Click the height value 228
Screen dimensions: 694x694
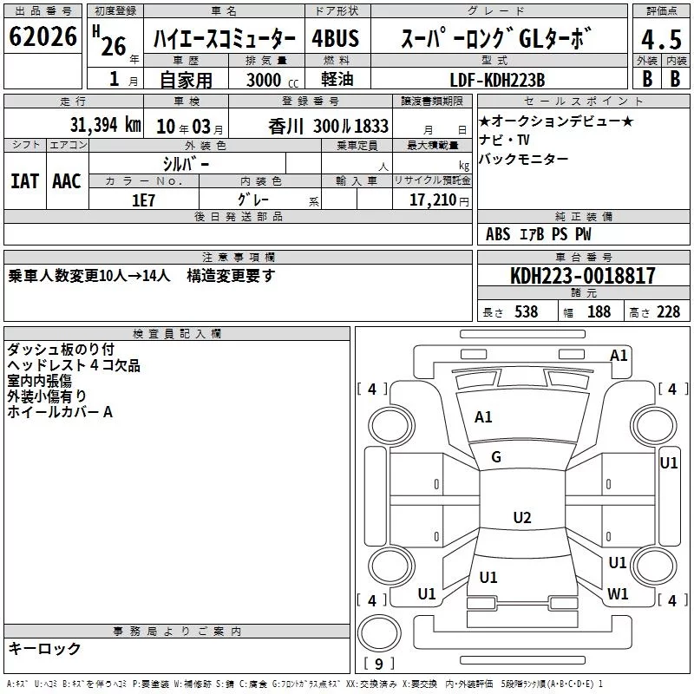tap(668, 312)
